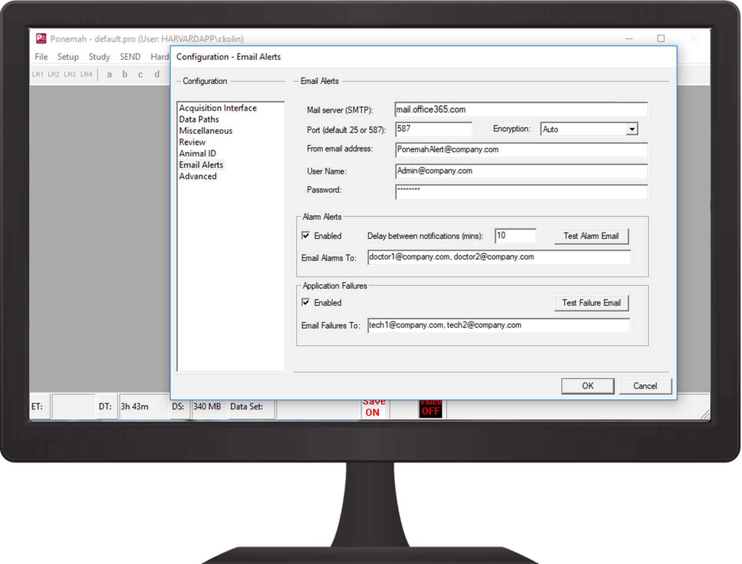The height and width of the screenshot is (564, 742).
Task: Click the Cancel button
Action: pos(645,386)
